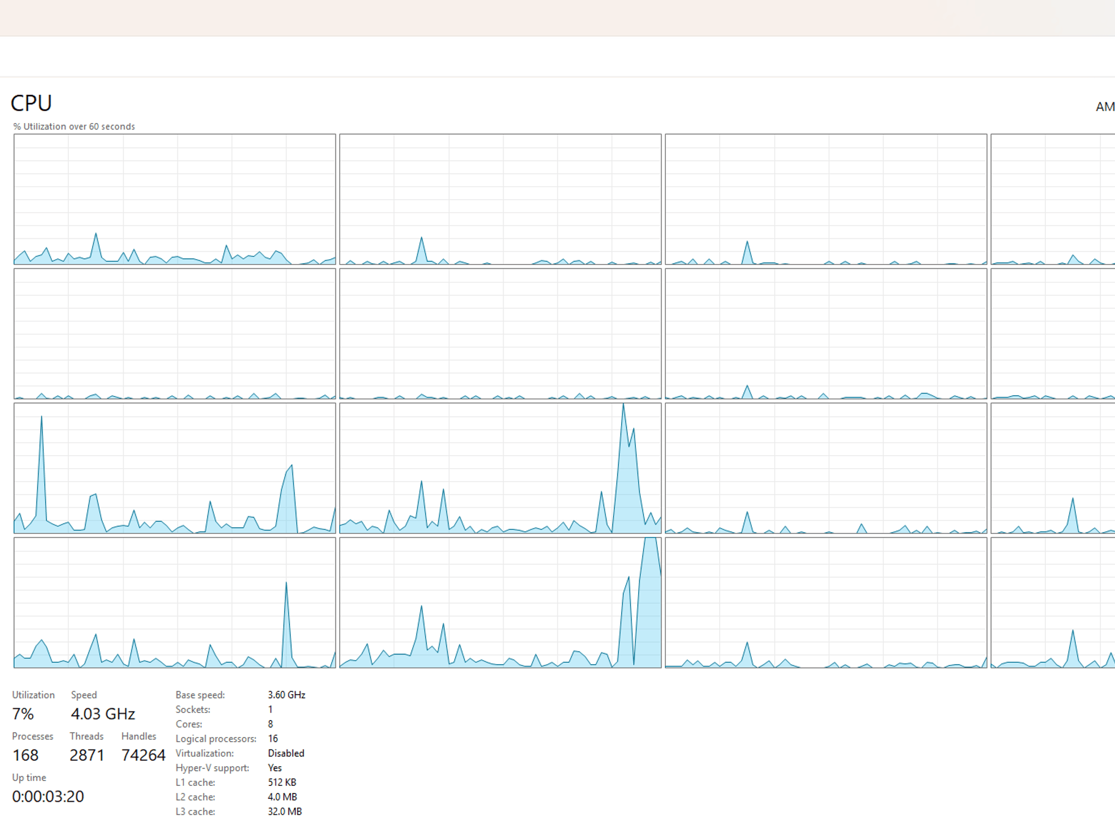This screenshot has width=1115, height=836.
Task: Click the nearly flat graph starting the second row
Action: point(175,334)
